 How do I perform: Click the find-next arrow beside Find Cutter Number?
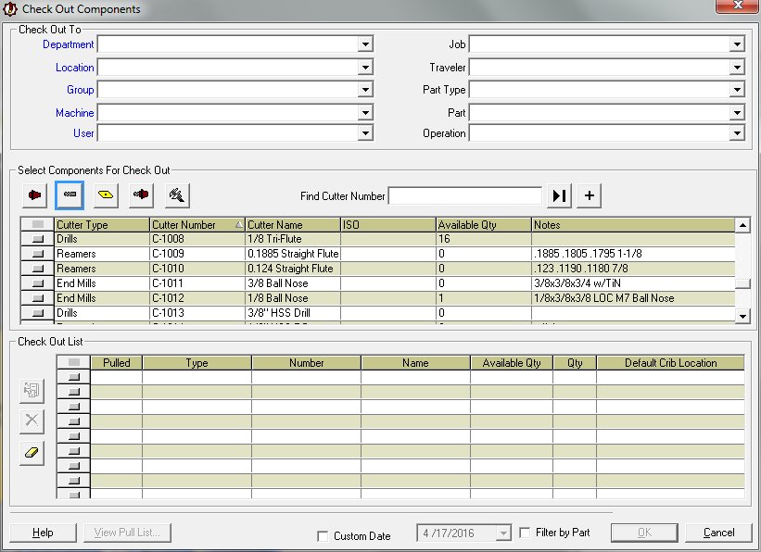pyautogui.click(x=559, y=195)
